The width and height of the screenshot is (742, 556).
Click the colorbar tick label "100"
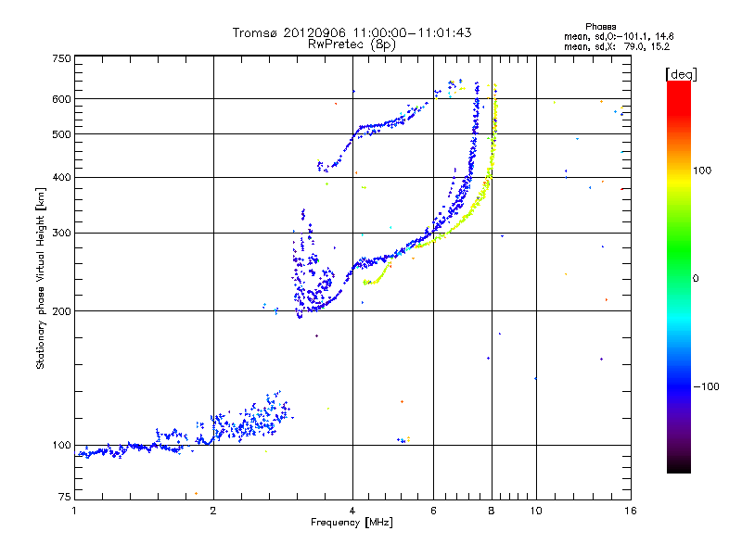click(x=702, y=171)
